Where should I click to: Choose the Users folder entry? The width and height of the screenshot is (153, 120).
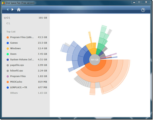click(x=27, y=54)
